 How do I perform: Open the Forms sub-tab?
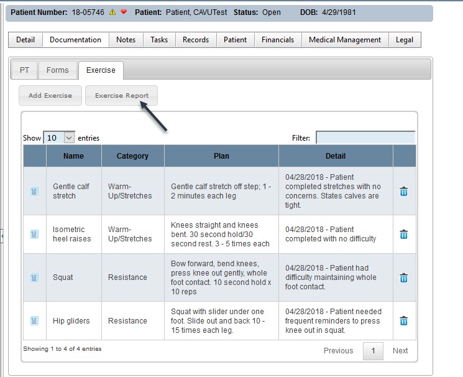tap(58, 70)
